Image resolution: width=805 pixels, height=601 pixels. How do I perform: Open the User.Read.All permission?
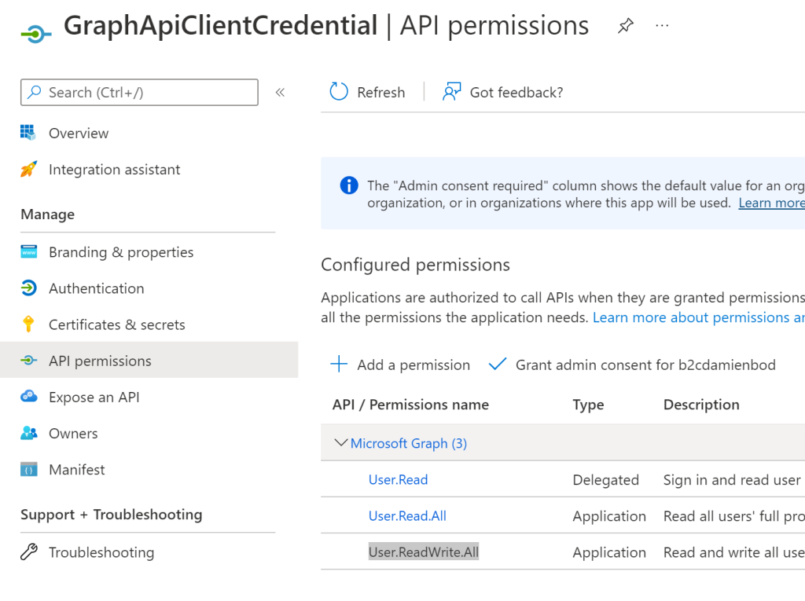click(x=408, y=516)
